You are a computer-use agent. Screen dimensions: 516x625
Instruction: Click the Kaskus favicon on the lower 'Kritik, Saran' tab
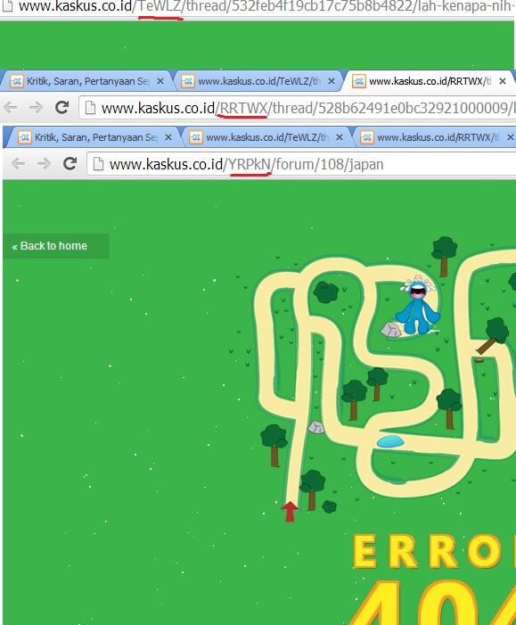(x=25, y=137)
